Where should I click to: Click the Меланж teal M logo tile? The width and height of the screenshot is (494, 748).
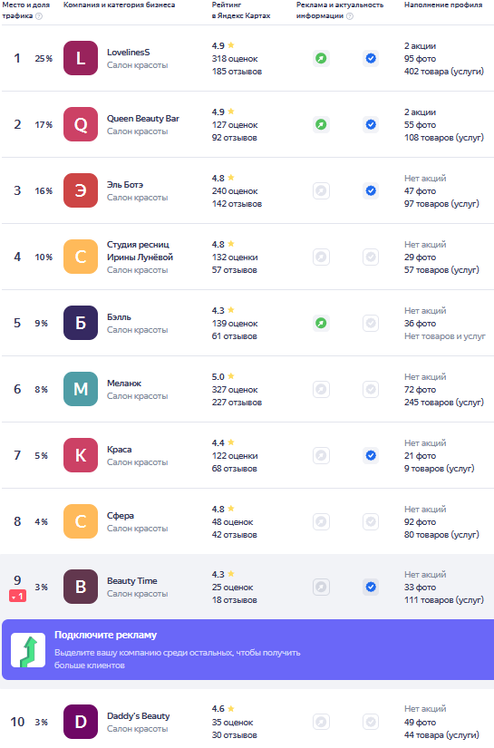coord(81,389)
